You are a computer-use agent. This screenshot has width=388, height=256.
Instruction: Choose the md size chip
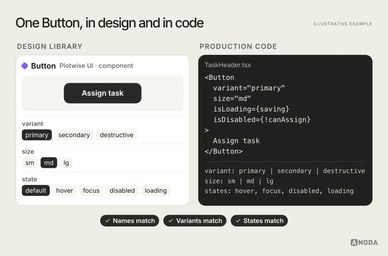coord(49,163)
